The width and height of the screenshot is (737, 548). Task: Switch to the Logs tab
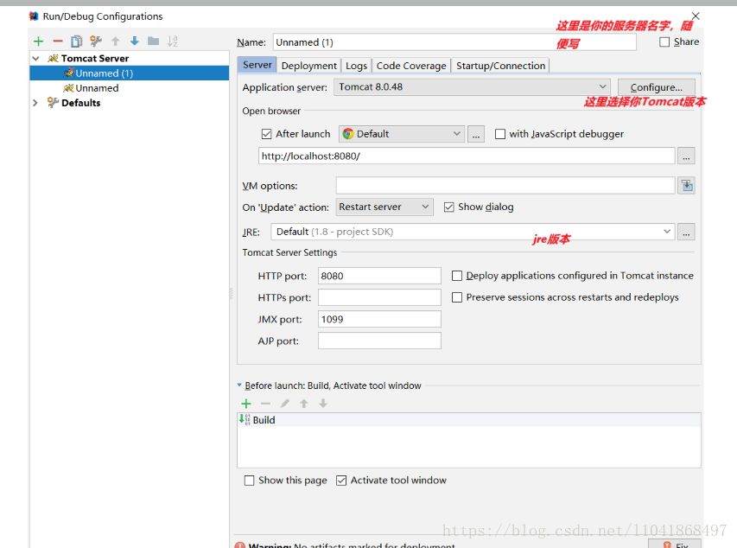click(356, 66)
